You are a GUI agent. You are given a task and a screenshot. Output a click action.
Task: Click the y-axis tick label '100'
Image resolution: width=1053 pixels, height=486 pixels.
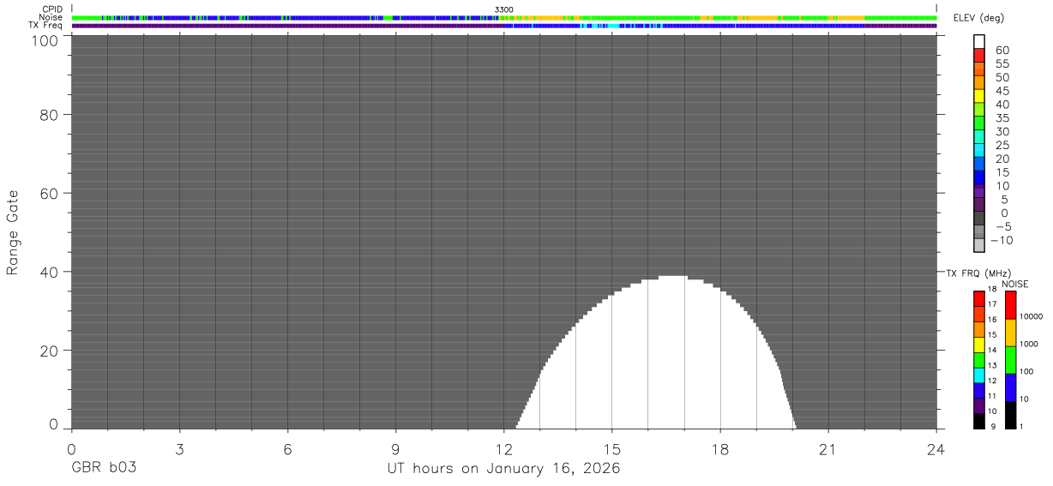[45, 40]
